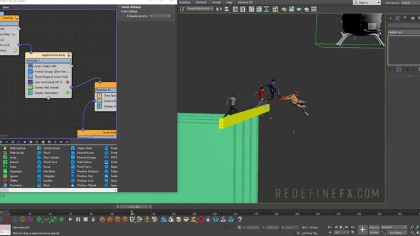
Task: Pick the Object Bind operator icon
Action: [73, 148]
